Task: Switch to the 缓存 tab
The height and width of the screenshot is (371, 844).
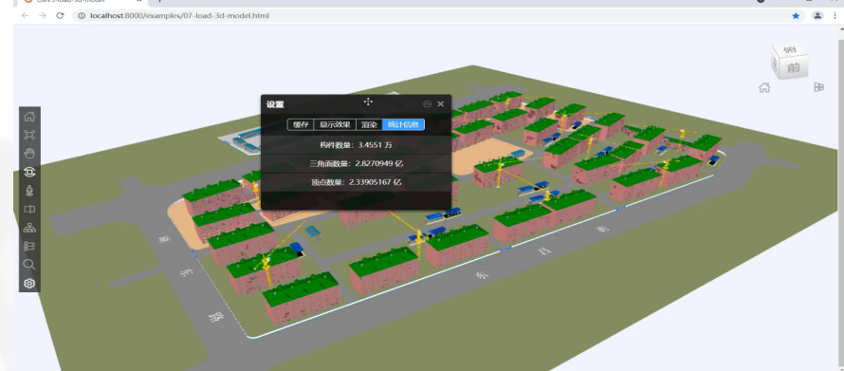Action: click(301, 124)
